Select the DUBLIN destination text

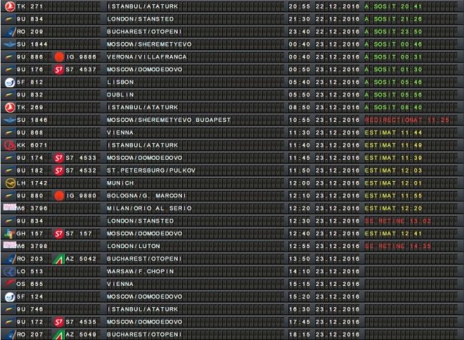[121, 95]
